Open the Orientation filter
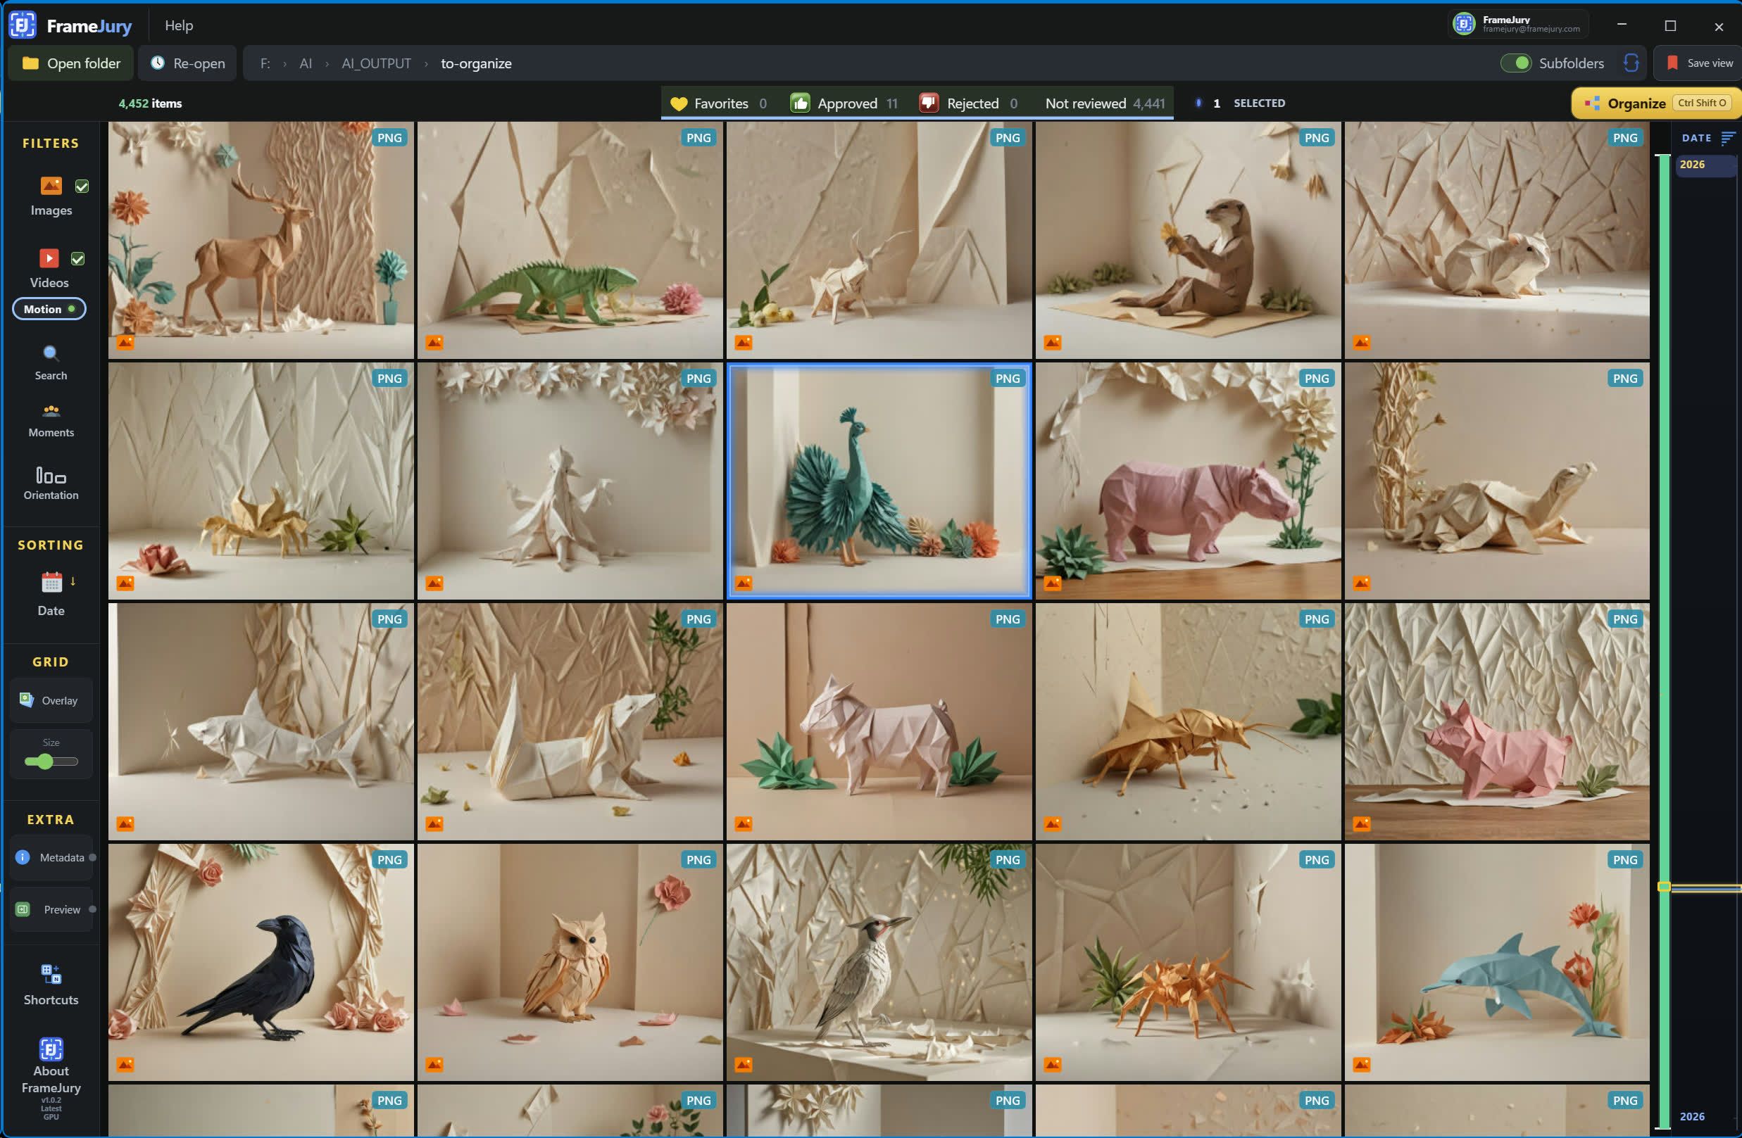This screenshot has height=1138, width=1742. pyautogui.click(x=51, y=483)
